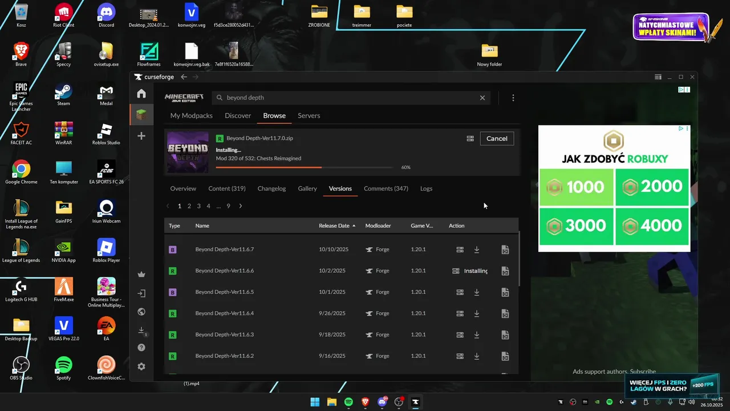Click the Name column header
This screenshot has width=730, height=411.
[x=202, y=226]
